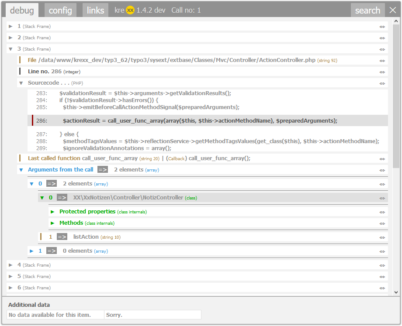
Task: Expand stack frame 6
Action: tap(10, 288)
